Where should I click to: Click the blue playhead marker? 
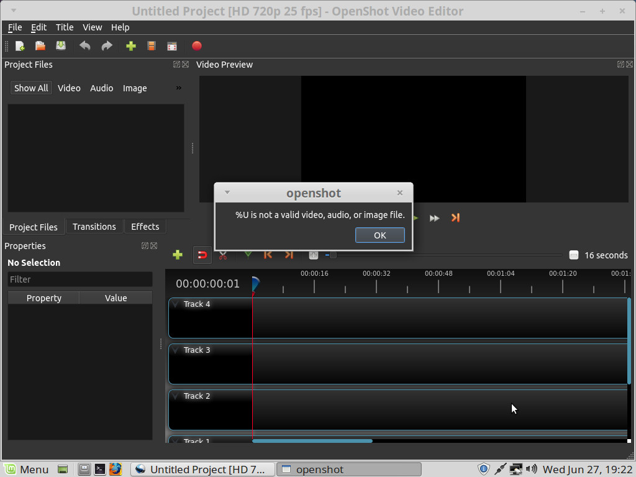[255, 284]
